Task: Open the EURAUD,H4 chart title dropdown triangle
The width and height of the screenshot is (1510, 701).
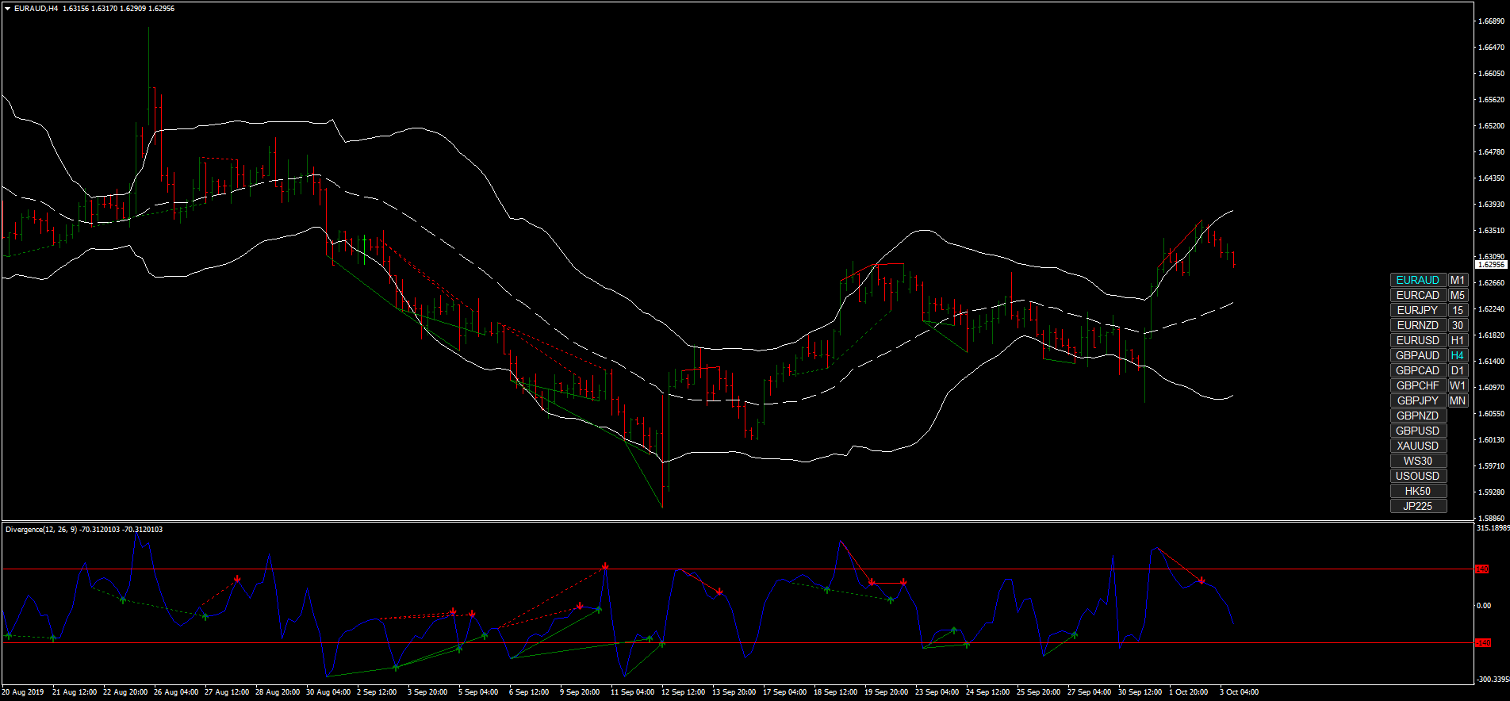Action: [x=8, y=9]
